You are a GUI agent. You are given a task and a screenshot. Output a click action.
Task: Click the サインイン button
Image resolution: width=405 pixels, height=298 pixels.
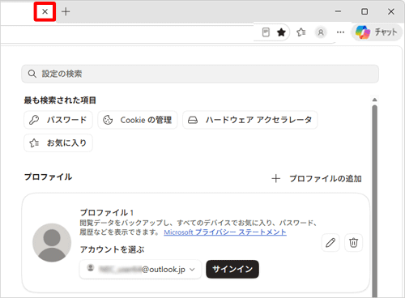232,269
